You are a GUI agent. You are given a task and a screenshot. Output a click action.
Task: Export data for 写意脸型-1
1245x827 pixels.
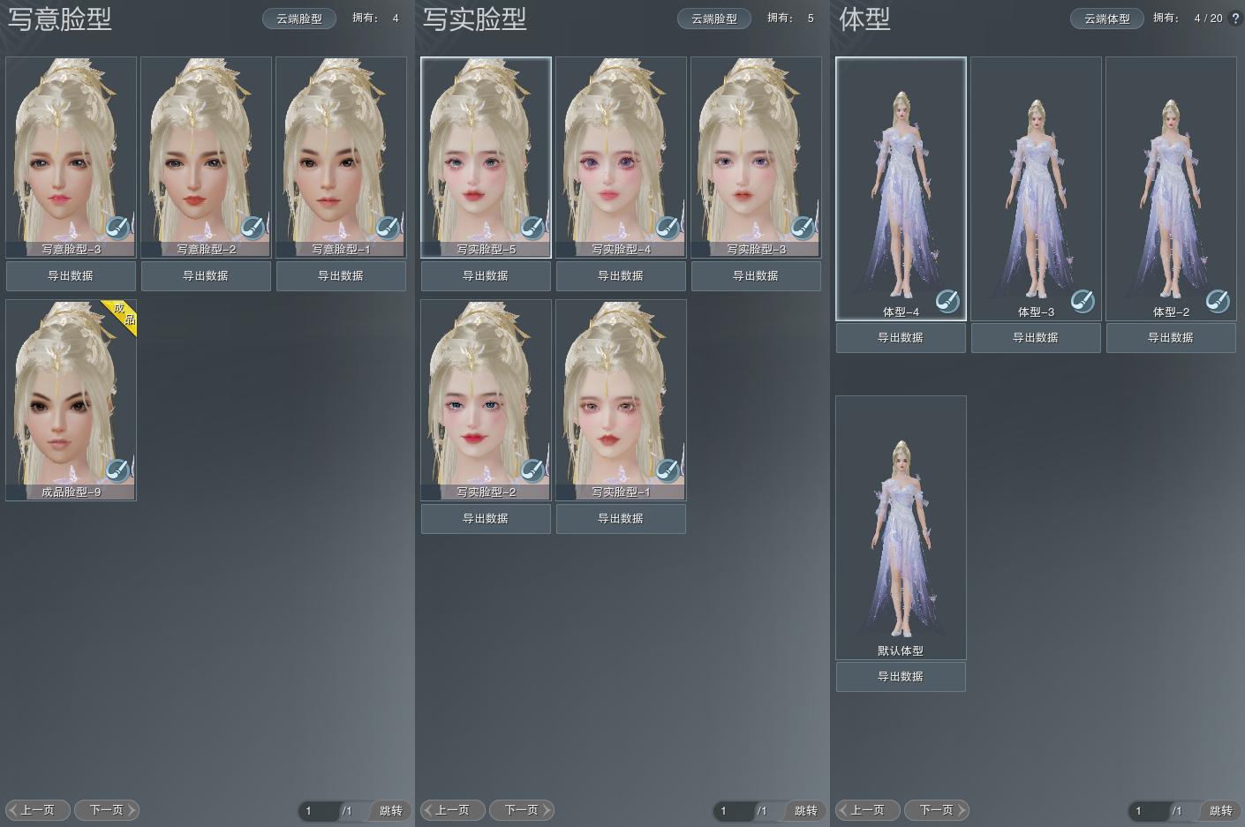coord(341,275)
